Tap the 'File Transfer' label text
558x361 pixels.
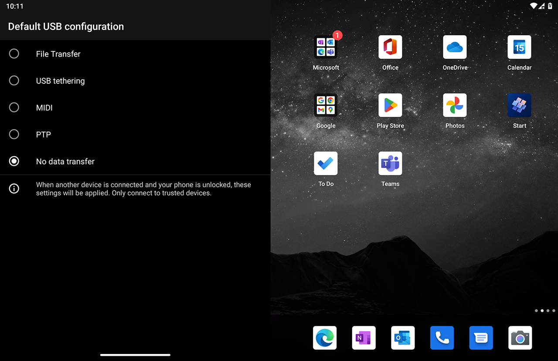point(58,54)
